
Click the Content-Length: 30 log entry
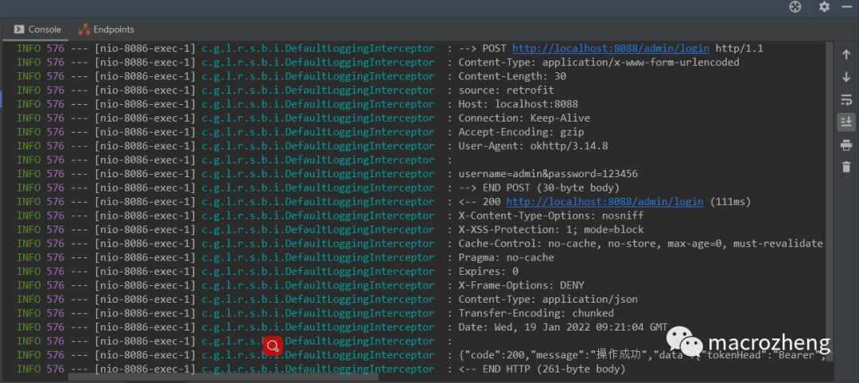[512, 76]
